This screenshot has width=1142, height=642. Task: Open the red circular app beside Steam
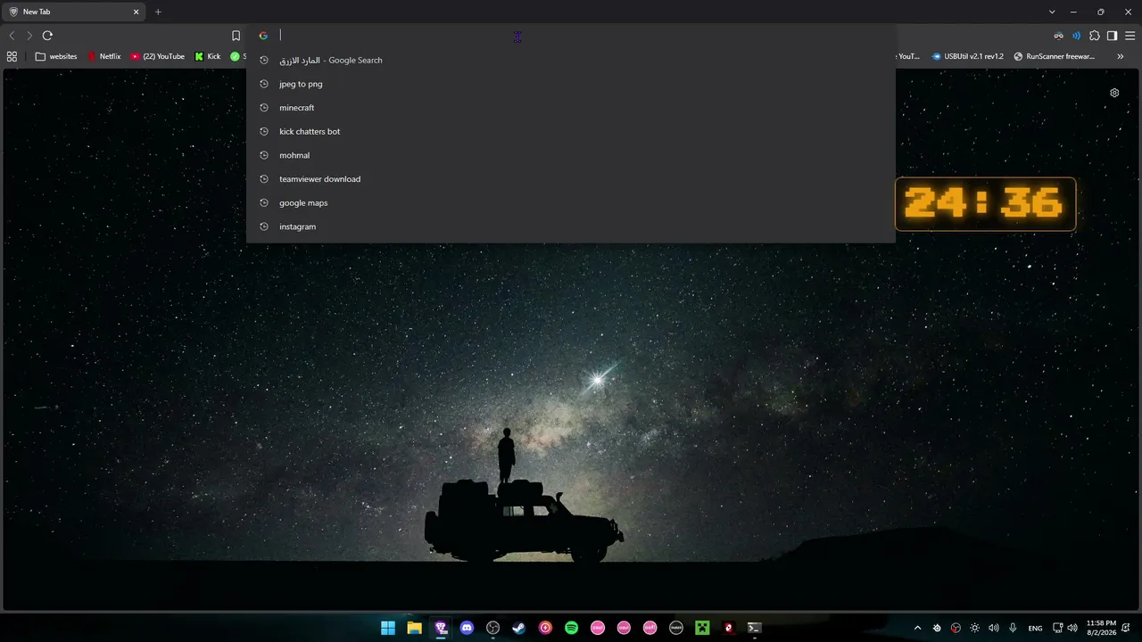545,628
